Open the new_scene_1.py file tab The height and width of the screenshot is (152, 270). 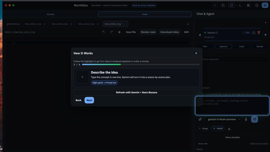[33, 24]
